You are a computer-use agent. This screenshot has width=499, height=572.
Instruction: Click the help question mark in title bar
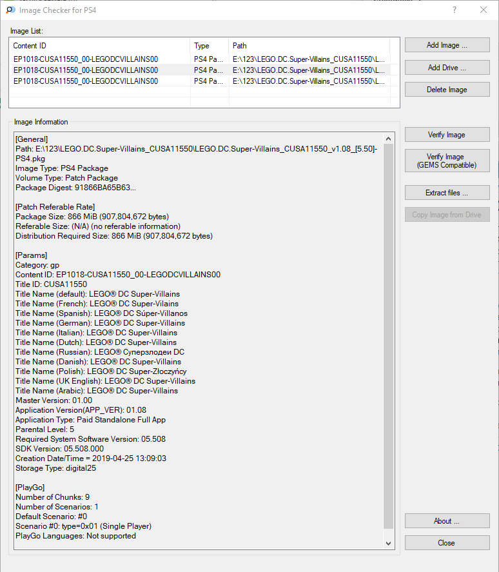pos(455,10)
